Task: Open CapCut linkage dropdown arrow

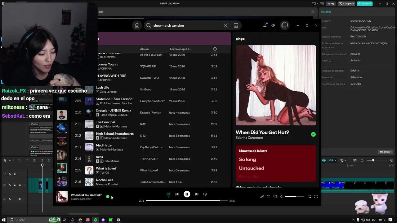Action: click(x=335, y=160)
